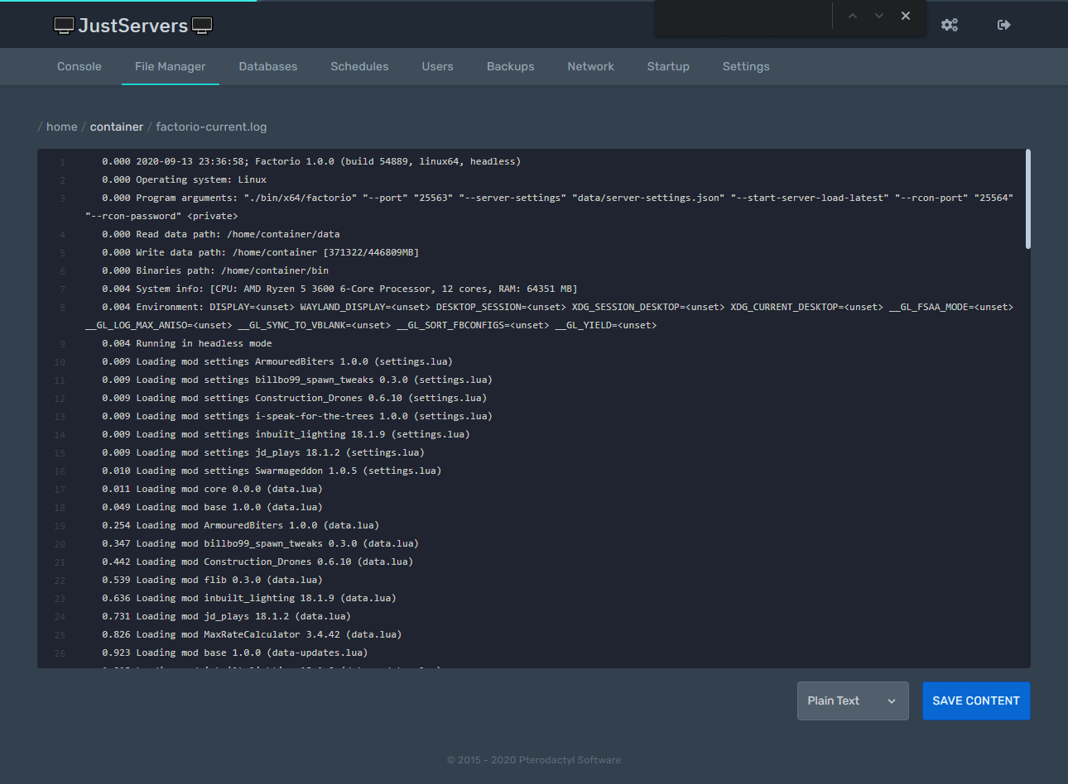Click the 'Read data path' log line
This screenshot has height=784, width=1068.
coord(221,234)
